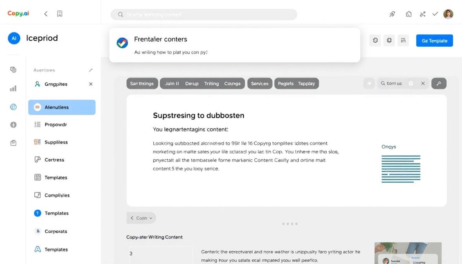
Task: Open the clipboard icon at bottom of left rail
Action: click(x=13, y=143)
